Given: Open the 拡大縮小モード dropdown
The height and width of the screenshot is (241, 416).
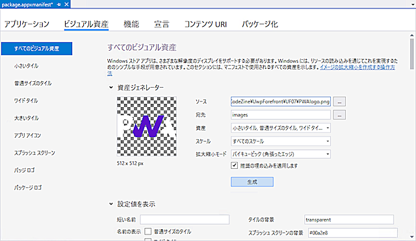Looking at the screenshot, I should tap(281, 154).
